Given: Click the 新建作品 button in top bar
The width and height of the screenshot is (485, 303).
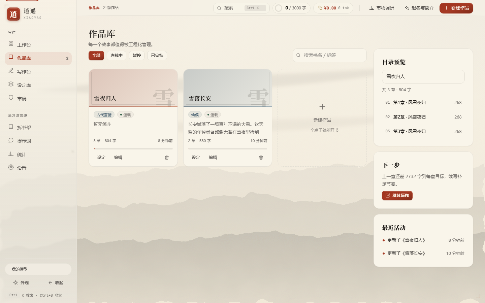Looking at the screenshot, I should pyautogui.click(x=456, y=8).
